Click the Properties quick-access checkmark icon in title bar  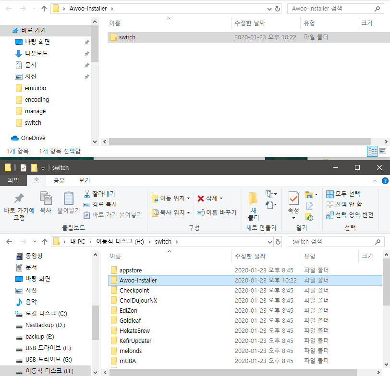(x=24, y=168)
